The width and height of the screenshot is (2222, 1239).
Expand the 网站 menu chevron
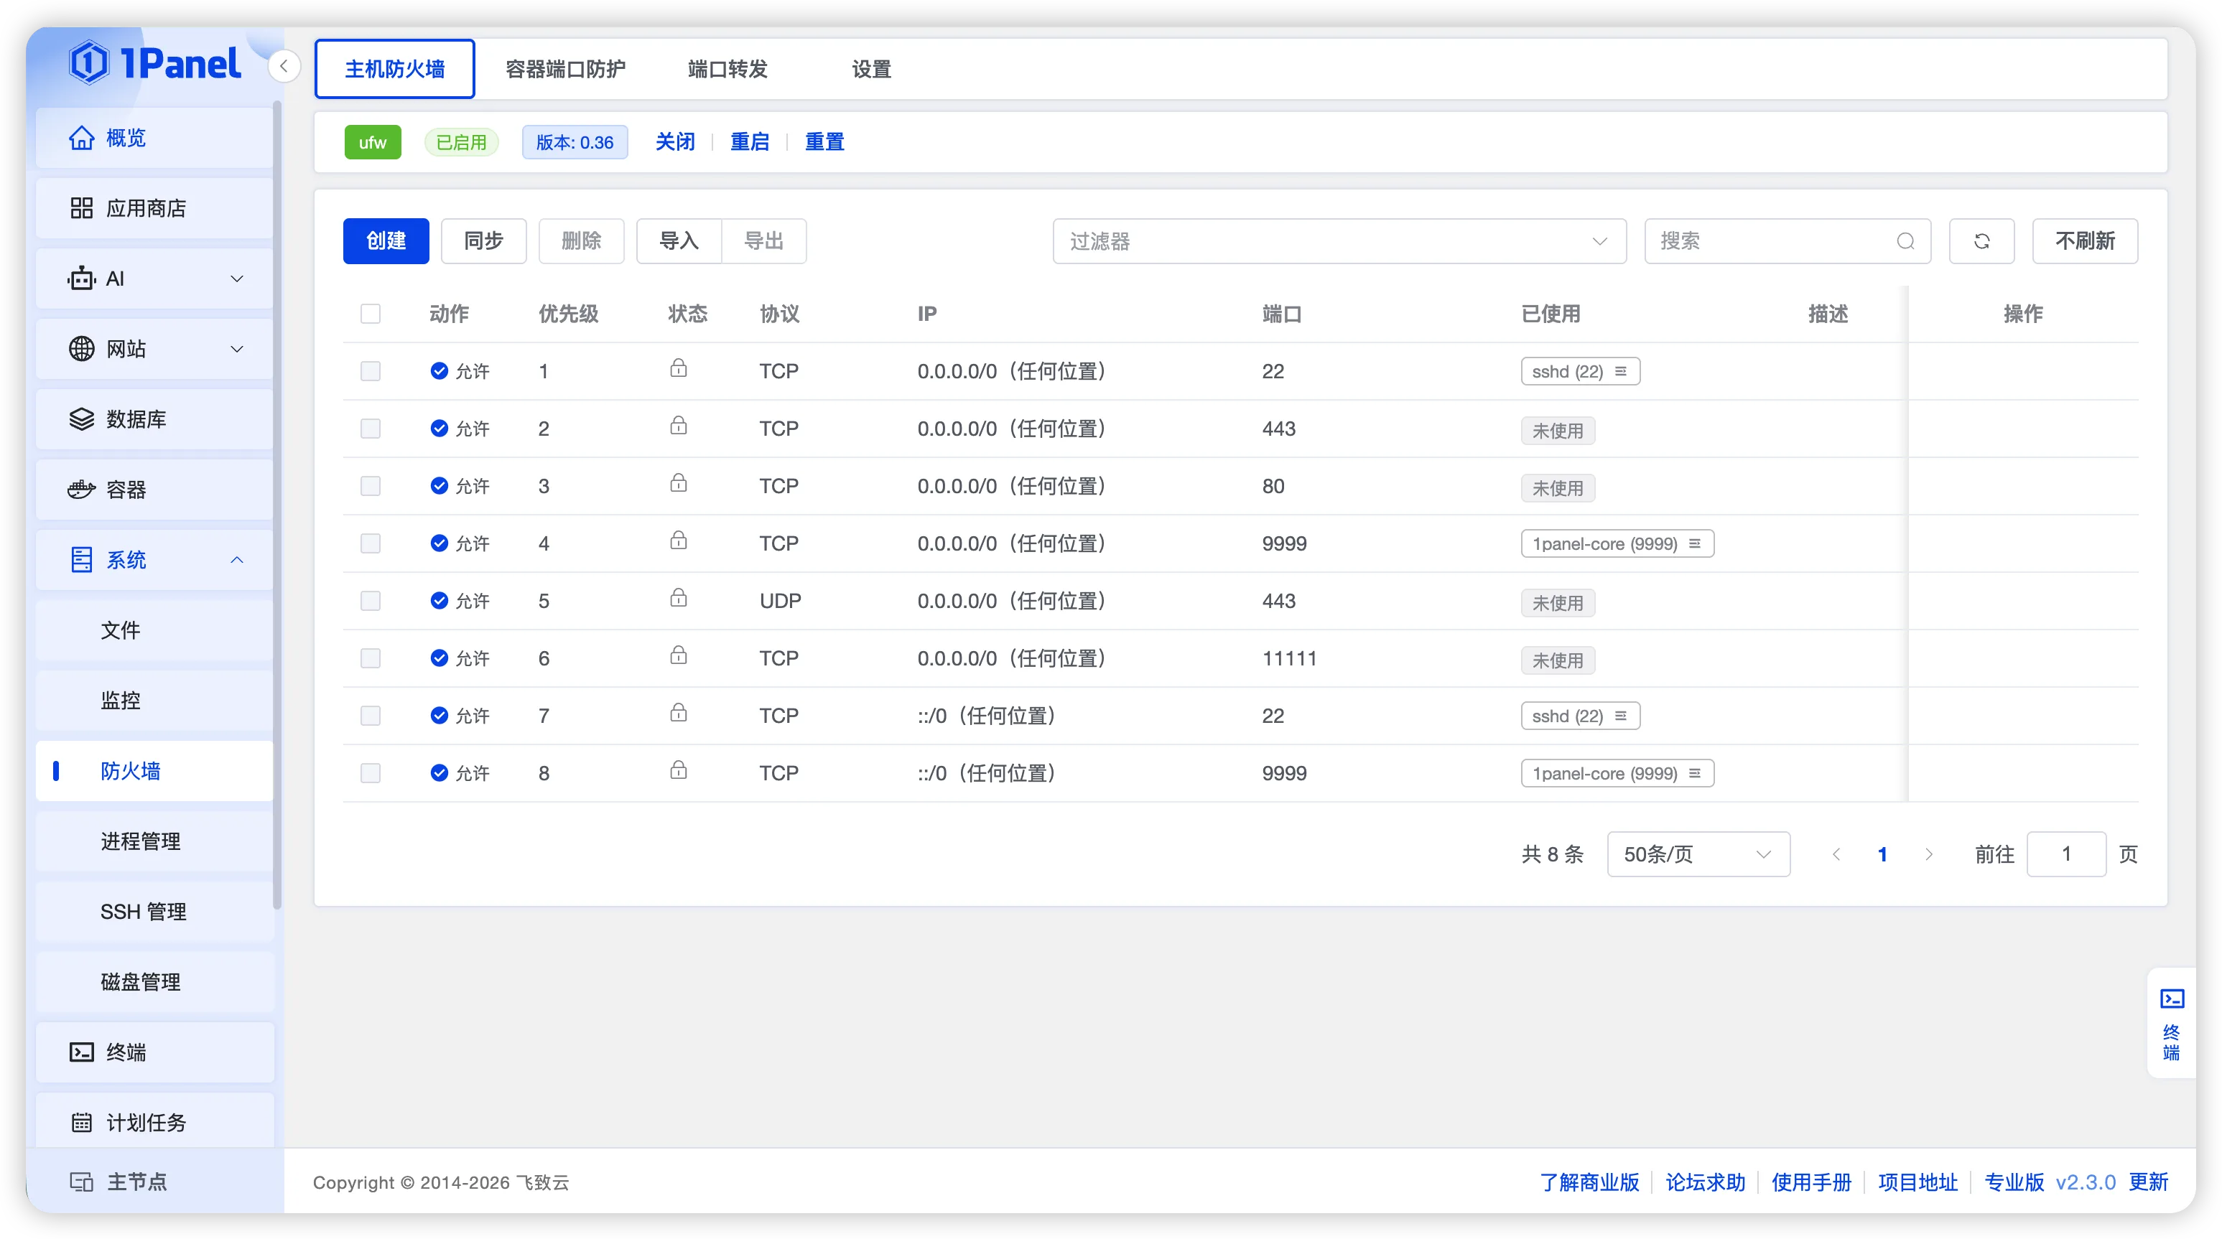236,349
